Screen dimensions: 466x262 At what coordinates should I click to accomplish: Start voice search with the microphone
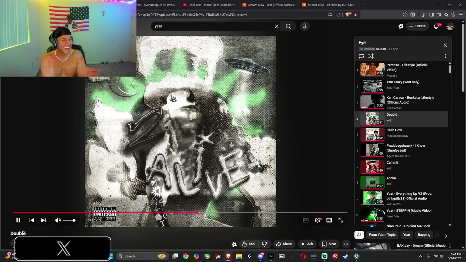pos(305,26)
